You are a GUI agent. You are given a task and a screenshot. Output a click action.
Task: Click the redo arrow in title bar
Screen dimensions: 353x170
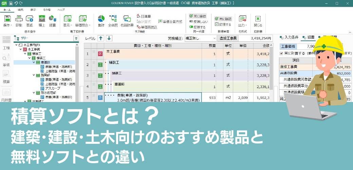tap(21, 3)
